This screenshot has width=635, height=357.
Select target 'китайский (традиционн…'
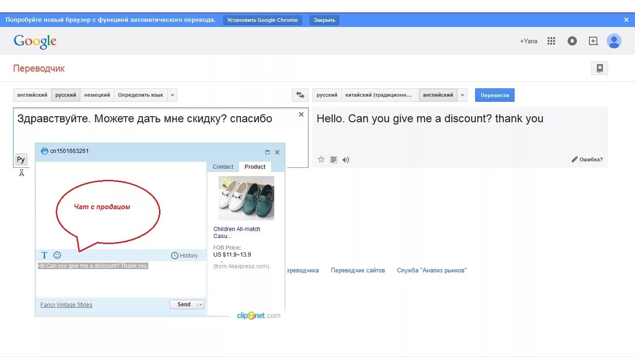click(x=380, y=95)
